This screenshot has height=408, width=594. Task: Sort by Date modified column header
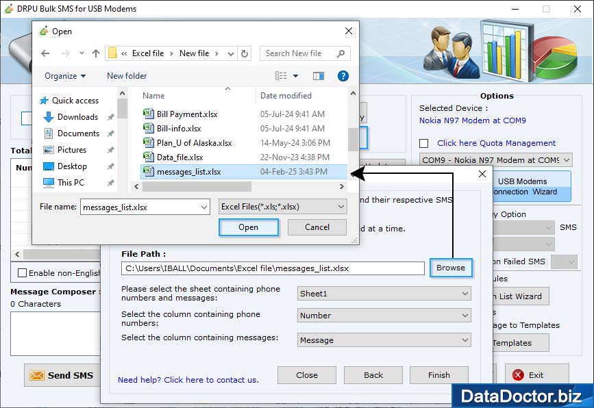286,96
